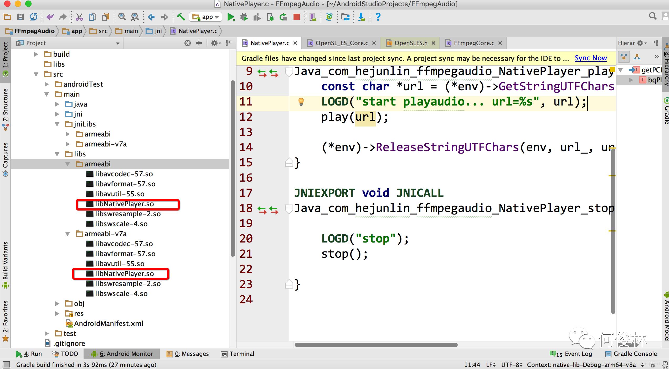Image resolution: width=669 pixels, height=369 pixels.
Task: Open SDK Manager download icon
Action: click(x=362, y=17)
